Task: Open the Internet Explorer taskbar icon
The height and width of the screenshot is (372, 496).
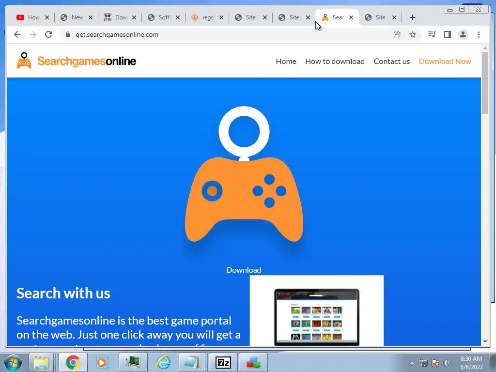Action: pyautogui.click(x=164, y=362)
